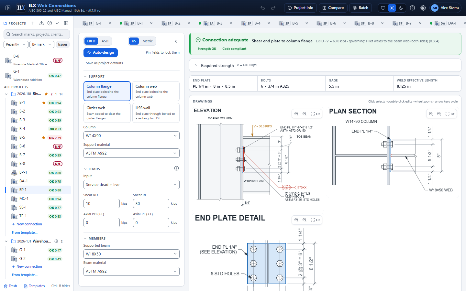Zoom out on the Plan Section drawing

(x=439, y=114)
